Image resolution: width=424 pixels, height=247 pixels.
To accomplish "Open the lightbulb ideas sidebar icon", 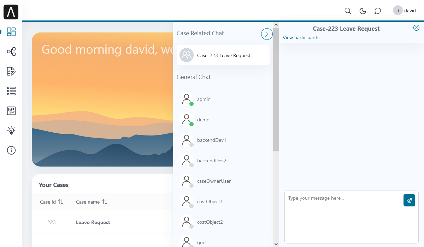I will (x=11, y=131).
